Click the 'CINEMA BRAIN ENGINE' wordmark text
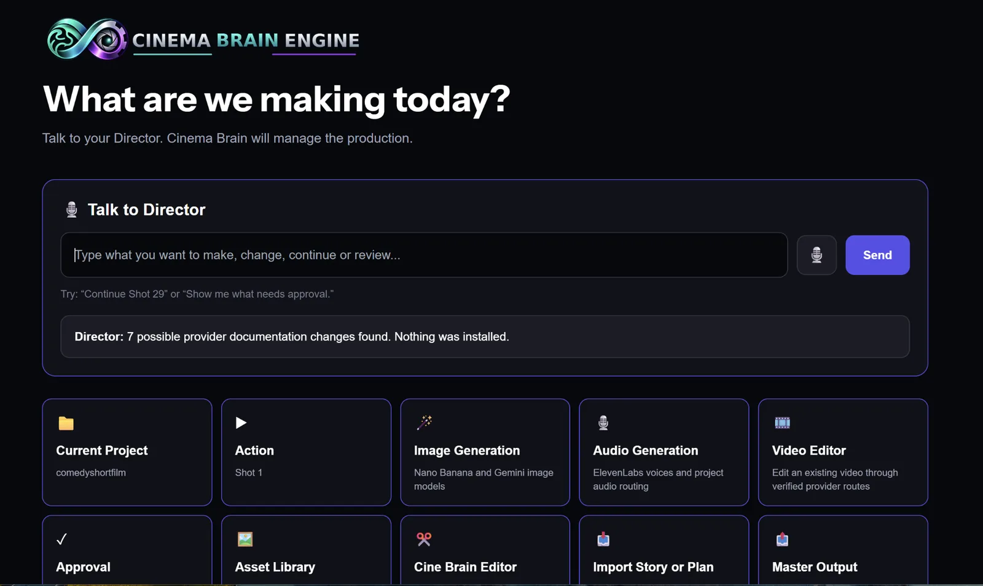Screen dimensions: 983x586 (246, 40)
